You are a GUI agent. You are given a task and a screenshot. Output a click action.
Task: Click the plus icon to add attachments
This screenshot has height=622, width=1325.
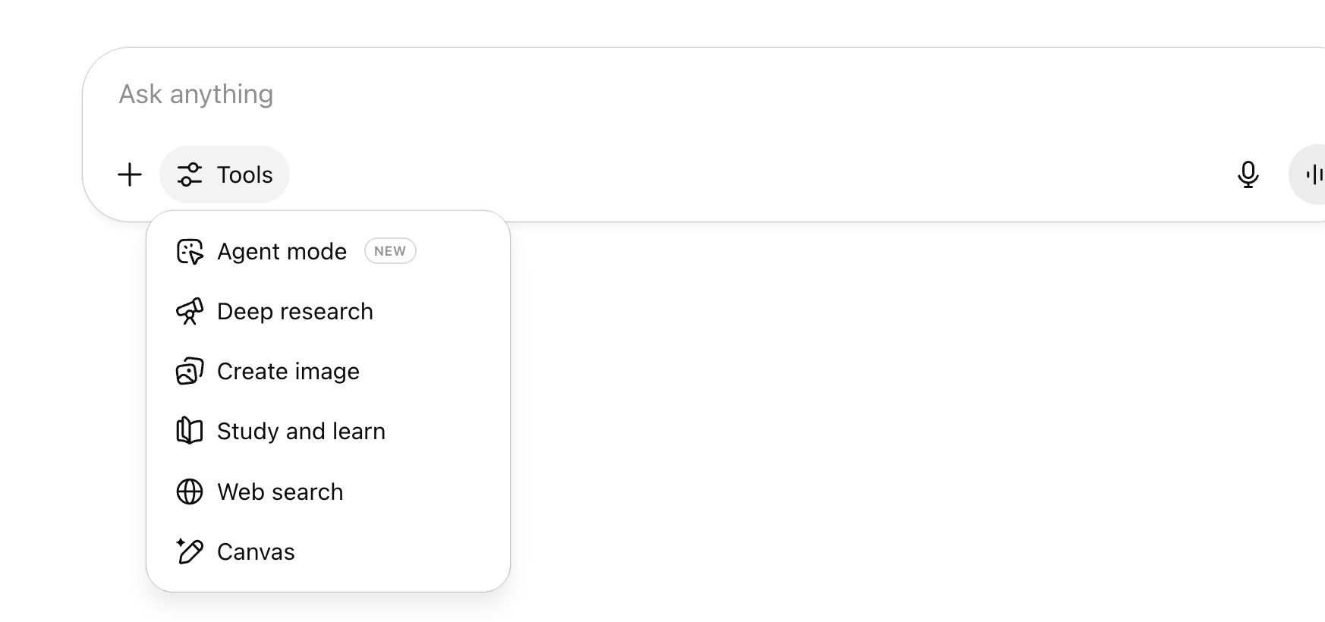tap(130, 174)
